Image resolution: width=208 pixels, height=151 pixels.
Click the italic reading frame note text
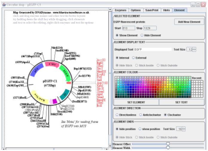79,124
